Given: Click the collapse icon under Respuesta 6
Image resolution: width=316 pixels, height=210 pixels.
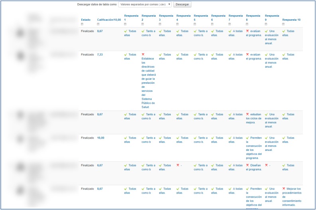Looking at the screenshot, I should [x=212, y=24].
